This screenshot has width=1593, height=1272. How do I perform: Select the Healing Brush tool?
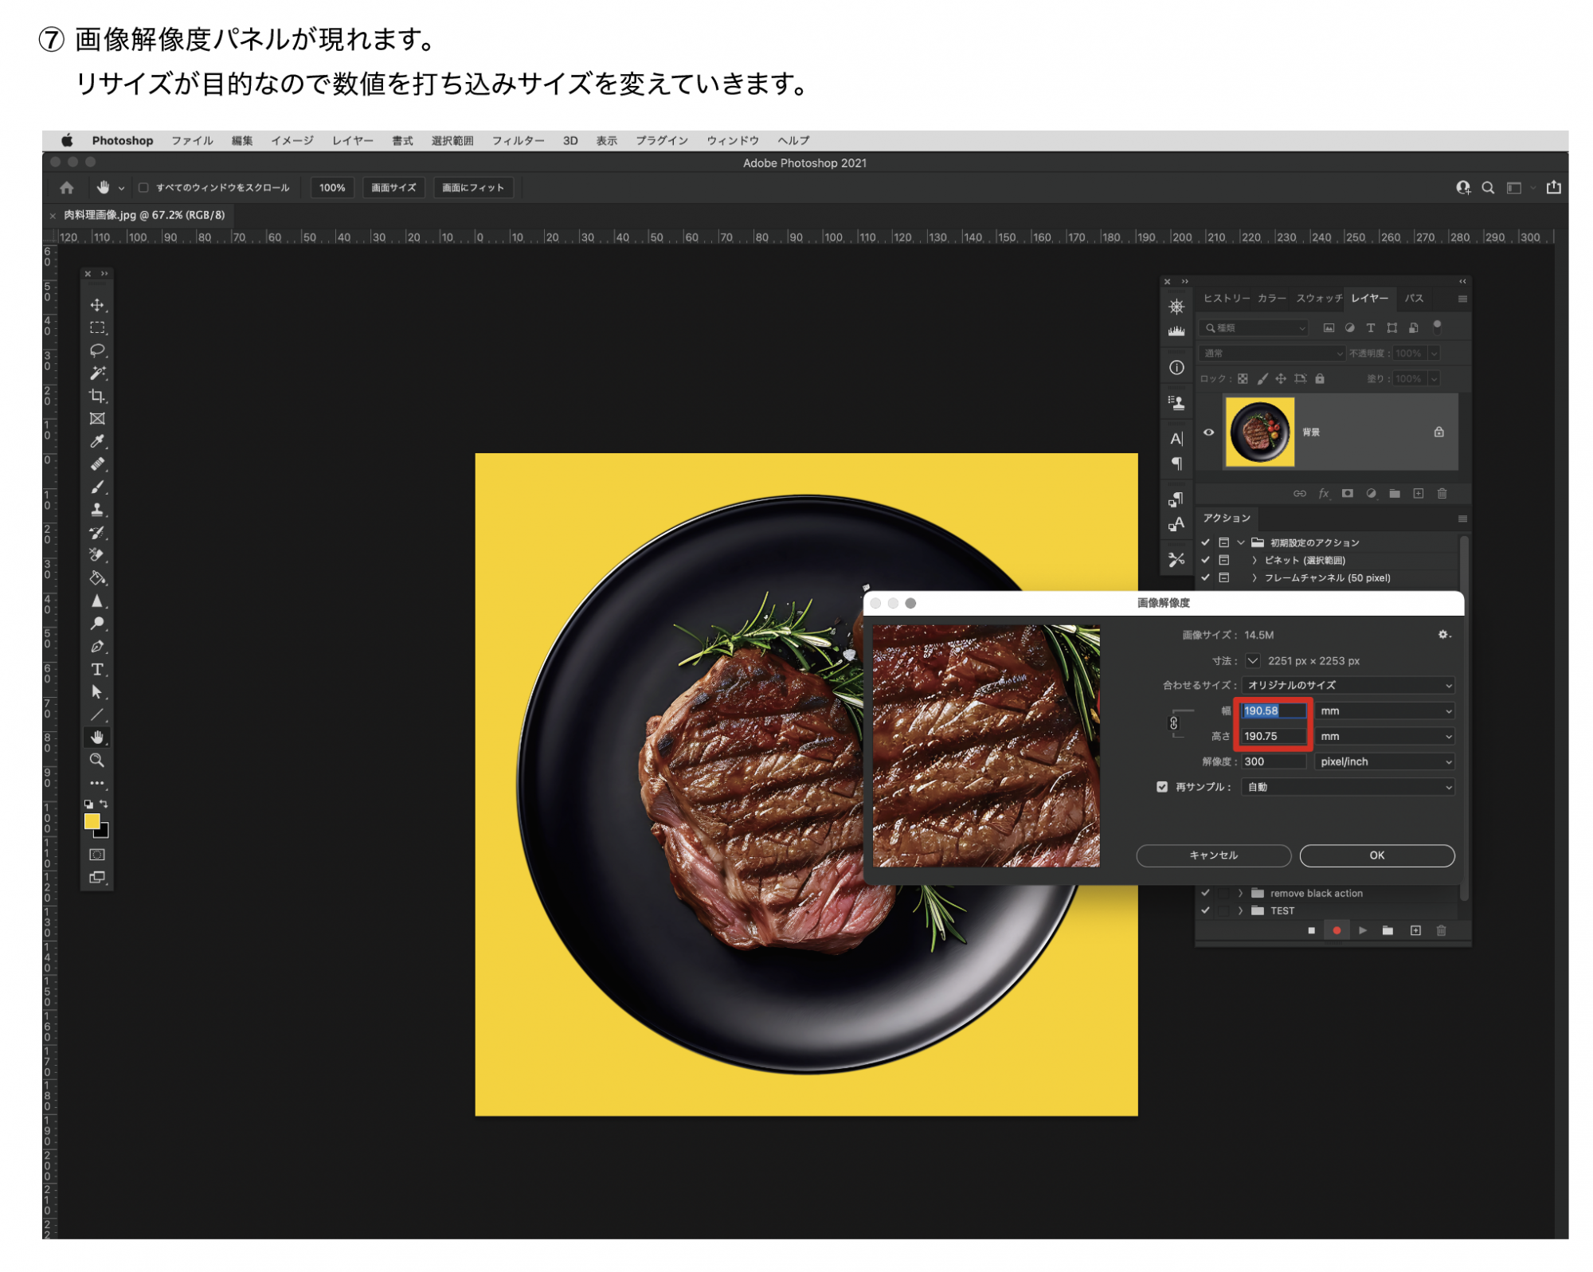97,464
